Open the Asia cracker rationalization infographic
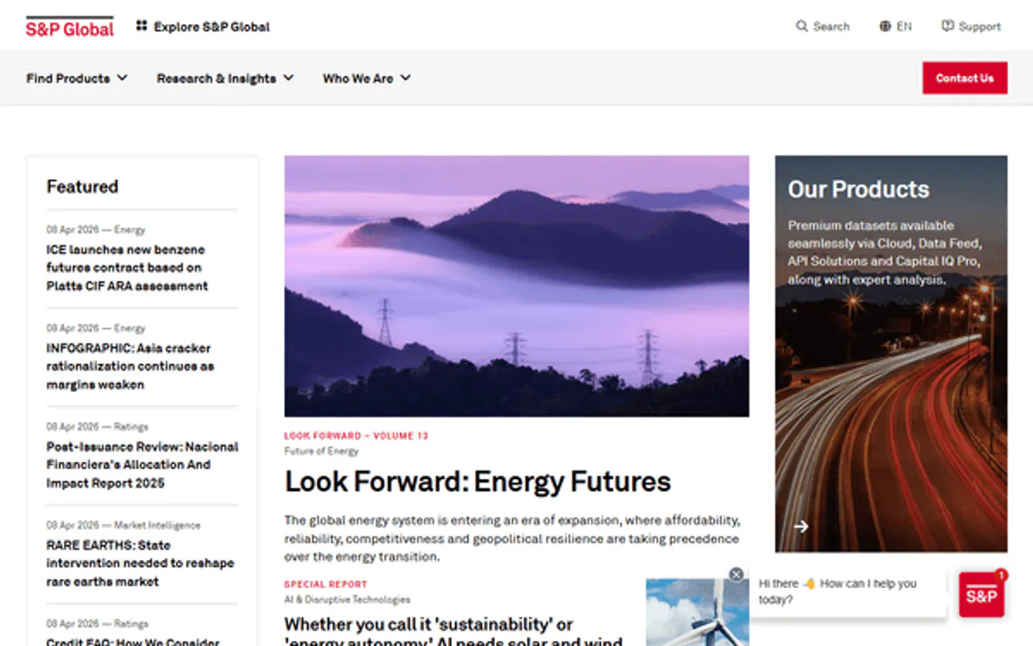 [130, 366]
